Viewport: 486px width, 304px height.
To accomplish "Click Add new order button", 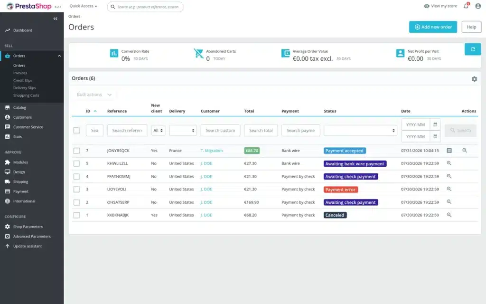I will 433,27.
